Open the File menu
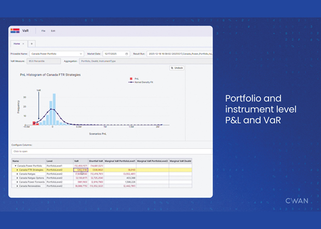The height and width of the screenshot is (229, 321). 43,31
